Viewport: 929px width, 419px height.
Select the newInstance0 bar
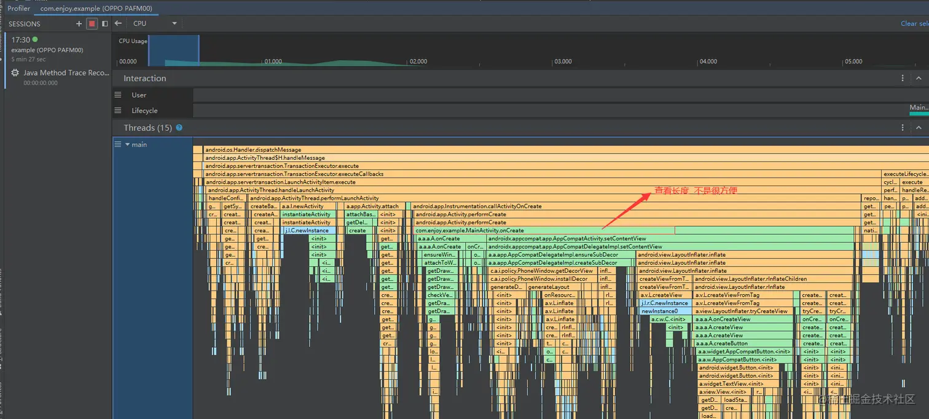(665, 311)
